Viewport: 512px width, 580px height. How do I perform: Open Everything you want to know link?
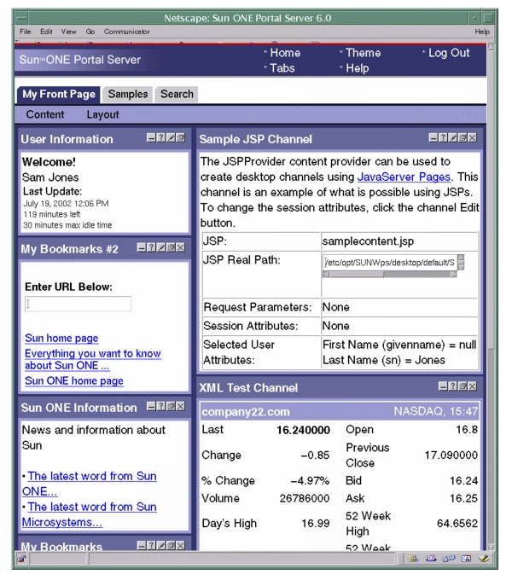[93, 359]
